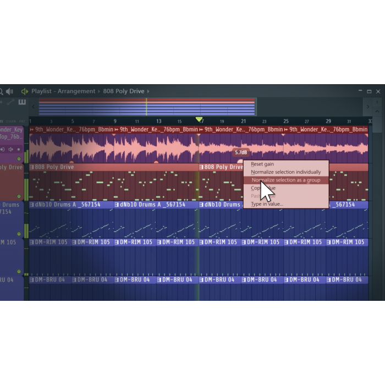Select the first 808 Poly Drive pattern clip
This screenshot has height=385, width=385.
[x=114, y=167]
